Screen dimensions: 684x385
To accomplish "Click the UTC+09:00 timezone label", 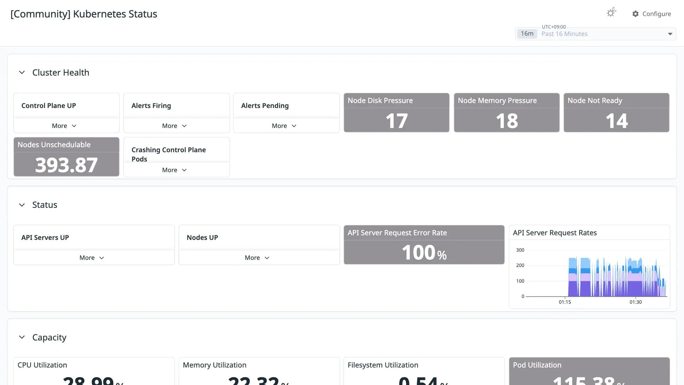I will click(554, 27).
